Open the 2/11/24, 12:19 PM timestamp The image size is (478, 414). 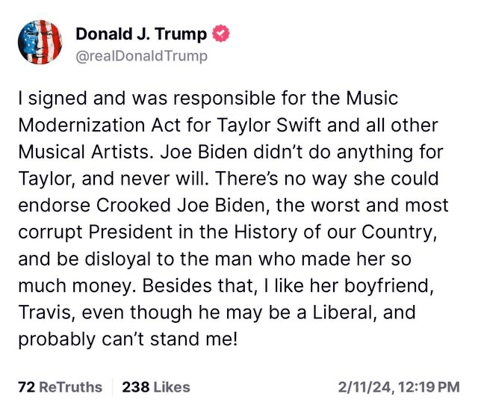tap(398, 387)
